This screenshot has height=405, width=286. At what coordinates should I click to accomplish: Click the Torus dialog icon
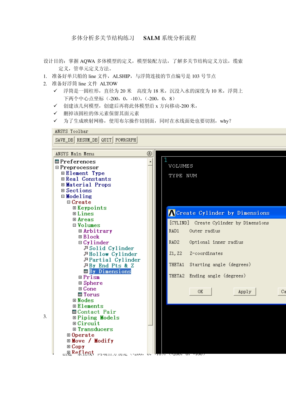[80, 294]
